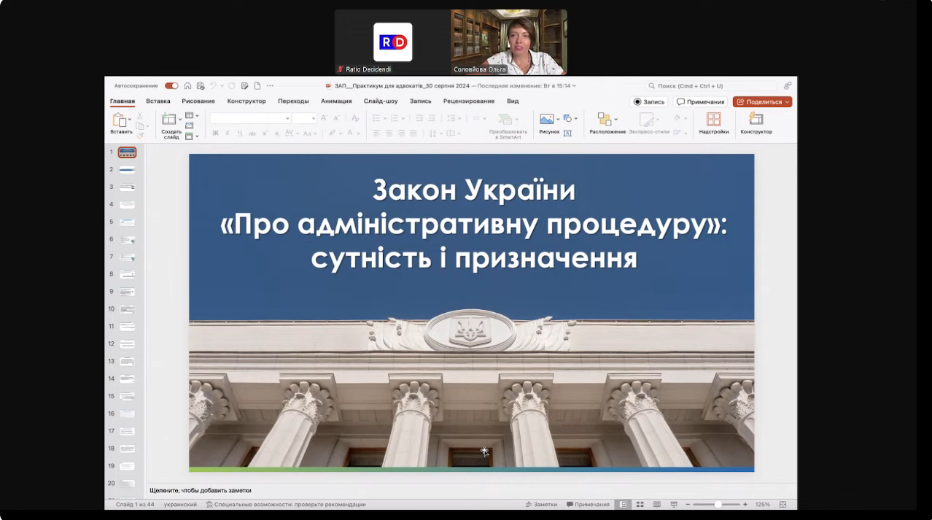Click the Home icon in title bar
932x520 pixels.
pos(187,85)
